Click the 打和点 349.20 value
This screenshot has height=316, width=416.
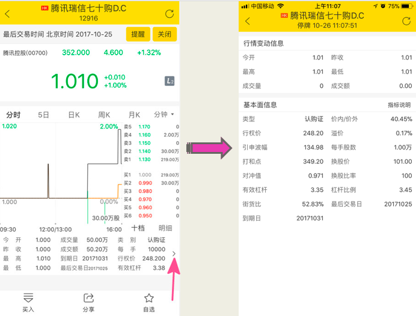coord(313,162)
